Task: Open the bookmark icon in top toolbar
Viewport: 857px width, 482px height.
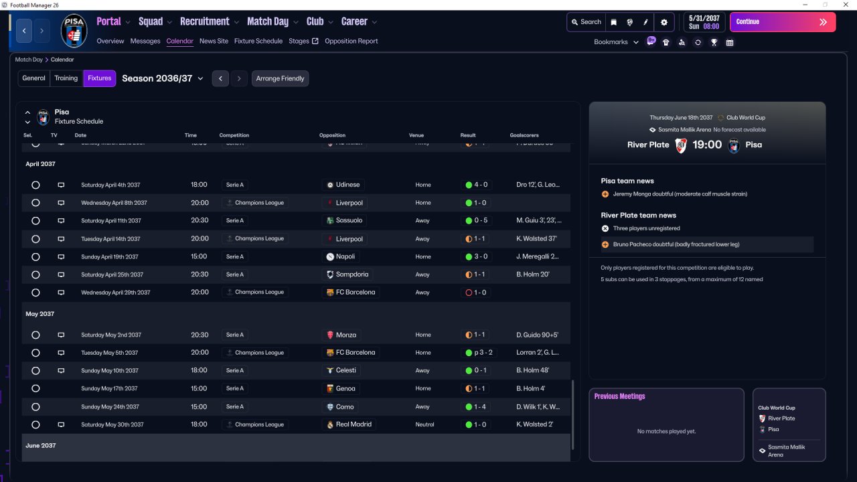Action: click(x=613, y=22)
